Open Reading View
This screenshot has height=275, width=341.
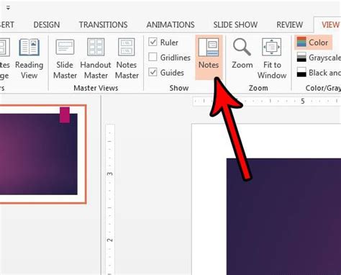pos(29,59)
